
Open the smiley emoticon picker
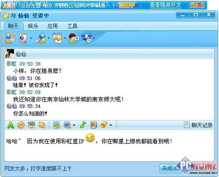[x=21, y=125]
